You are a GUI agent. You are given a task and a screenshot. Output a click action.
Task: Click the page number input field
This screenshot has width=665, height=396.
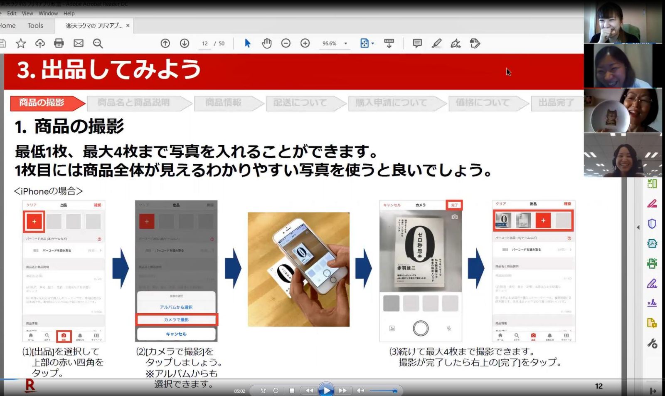point(205,44)
